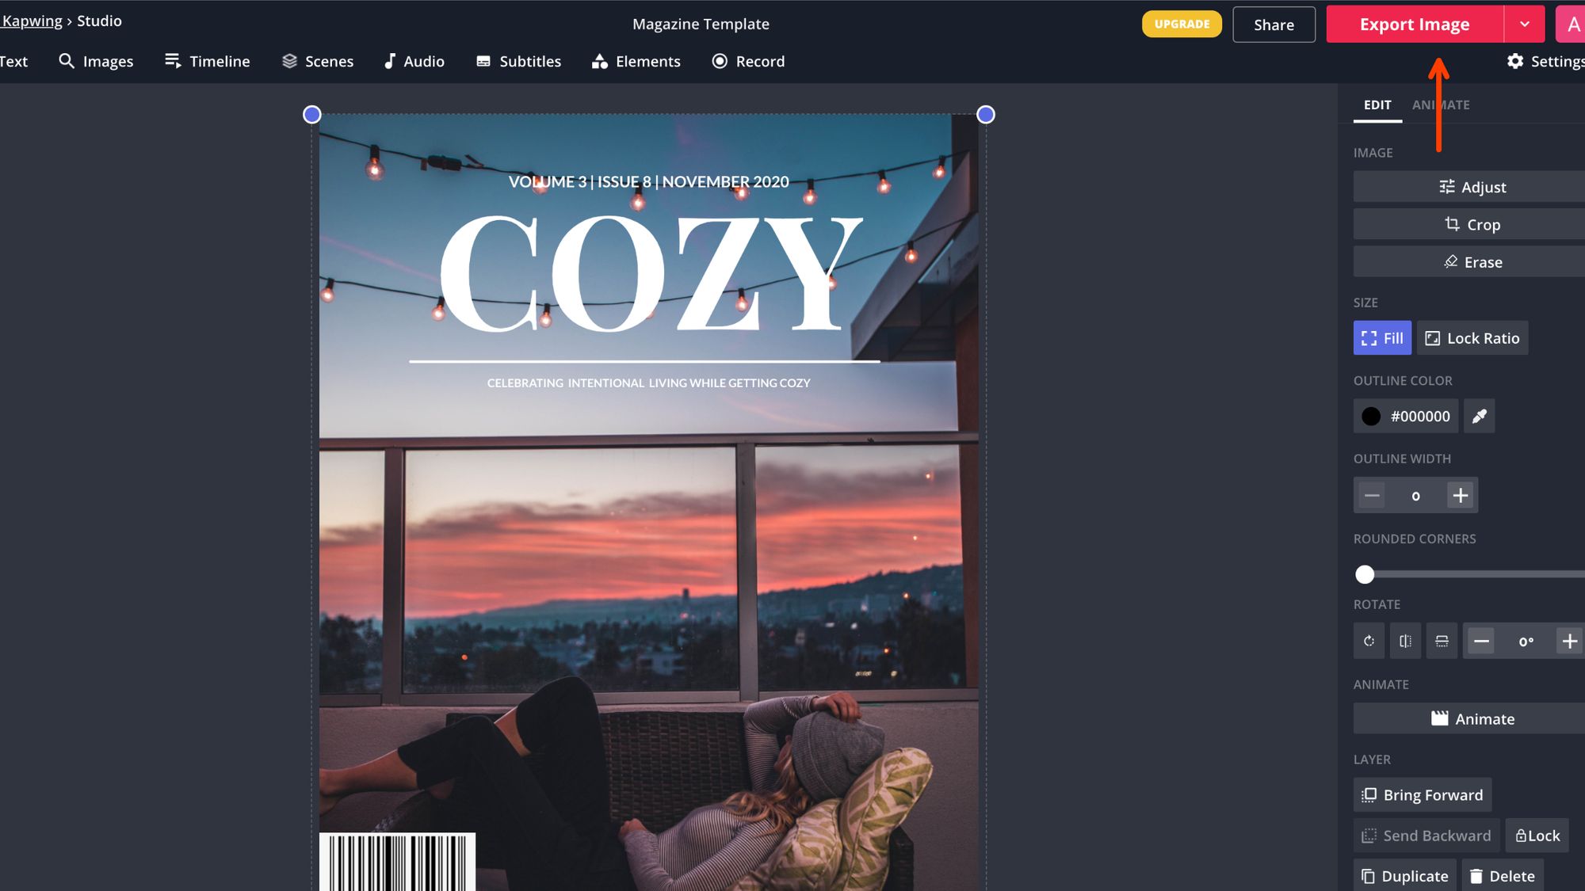Viewport: 1585px width, 891px height.
Task: Click the Record button in toolbar
Action: tap(748, 61)
